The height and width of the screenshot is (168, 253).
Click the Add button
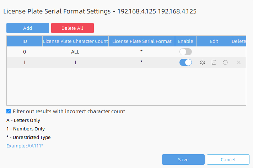27,28
